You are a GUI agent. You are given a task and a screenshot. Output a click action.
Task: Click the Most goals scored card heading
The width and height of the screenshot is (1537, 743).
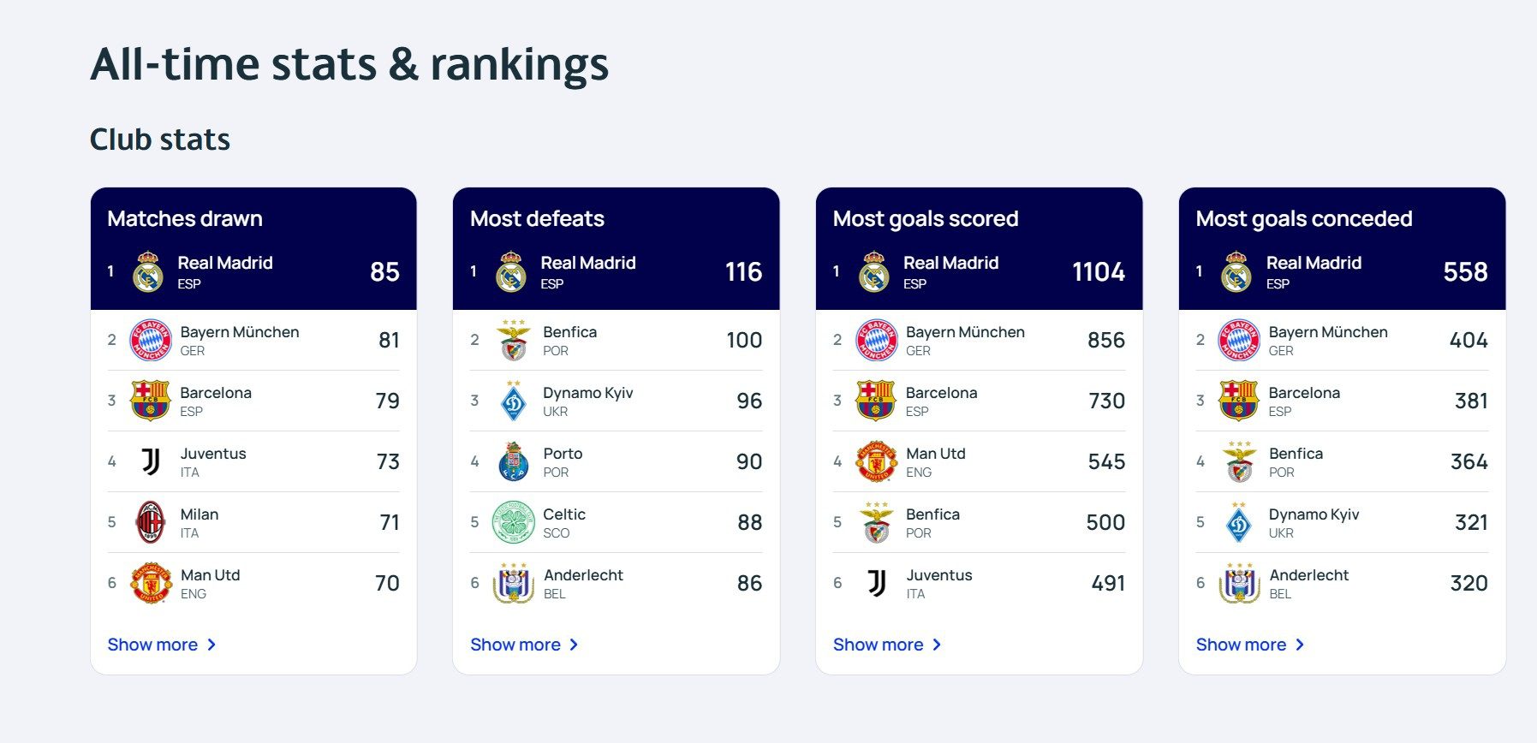point(926,219)
